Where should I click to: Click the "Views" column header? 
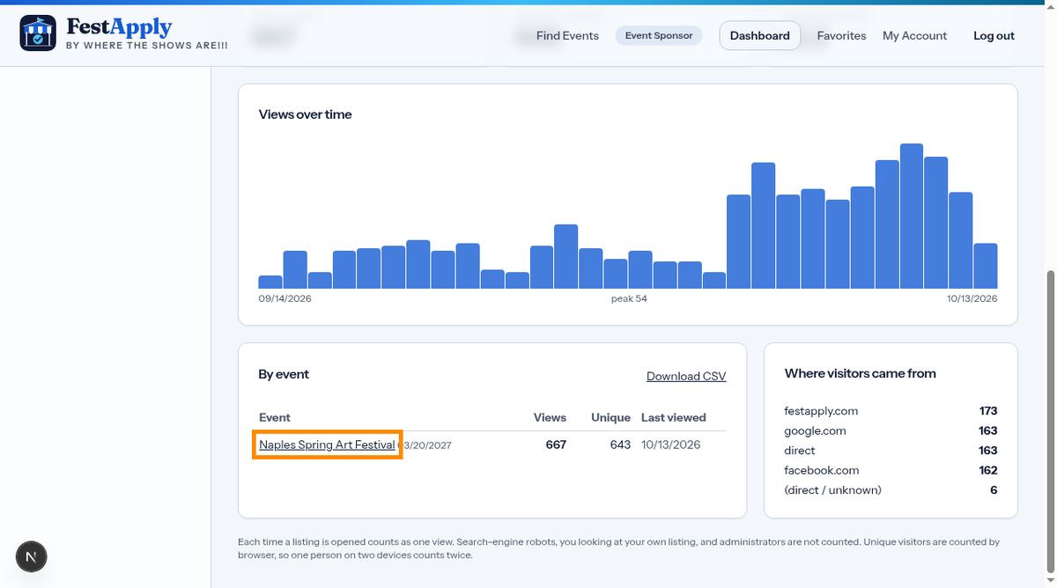[x=550, y=417]
